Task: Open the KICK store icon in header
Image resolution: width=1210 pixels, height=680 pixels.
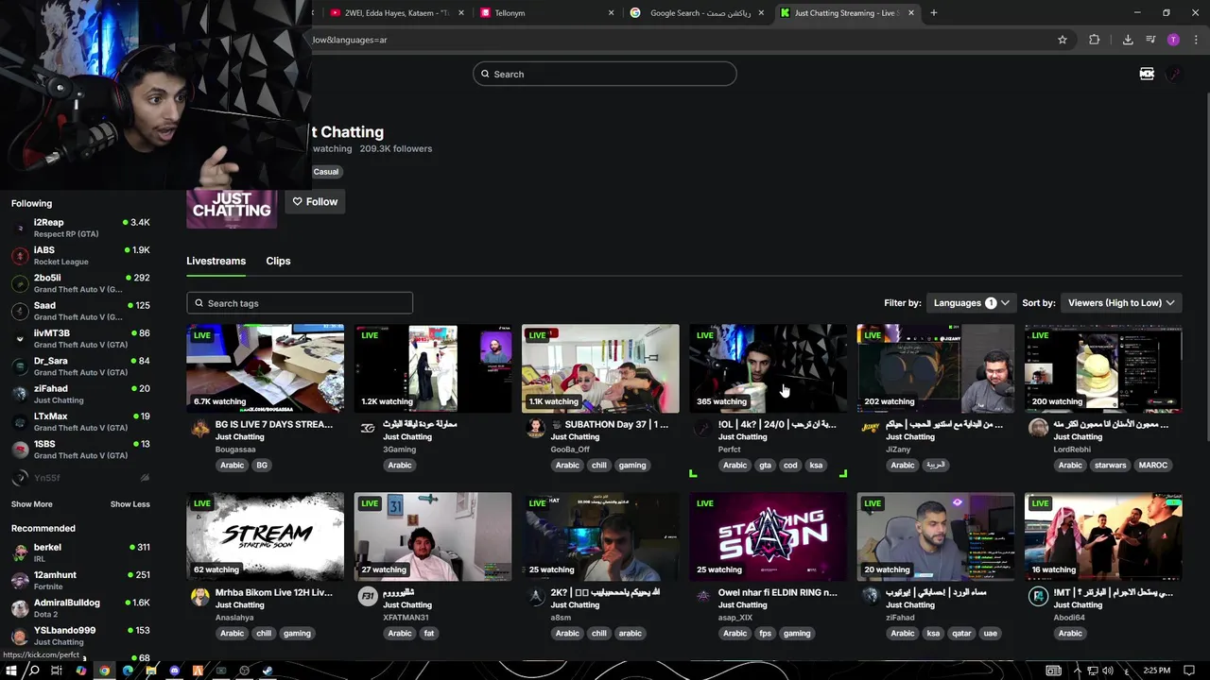Action: coord(1147,74)
